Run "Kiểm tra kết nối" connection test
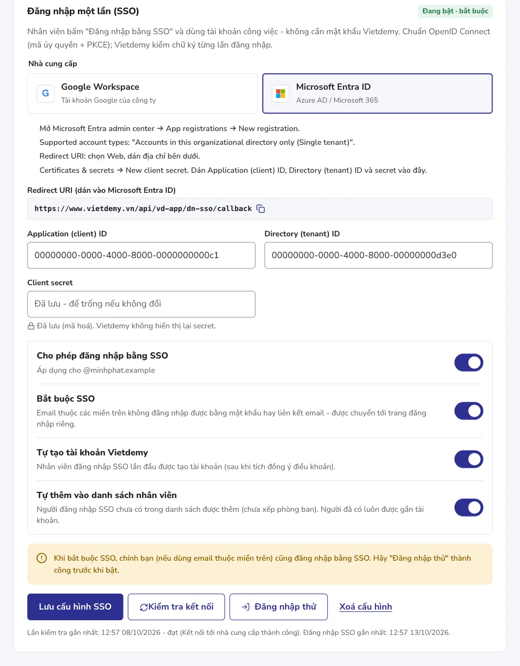This screenshot has height=666, width=520. [176, 607]
